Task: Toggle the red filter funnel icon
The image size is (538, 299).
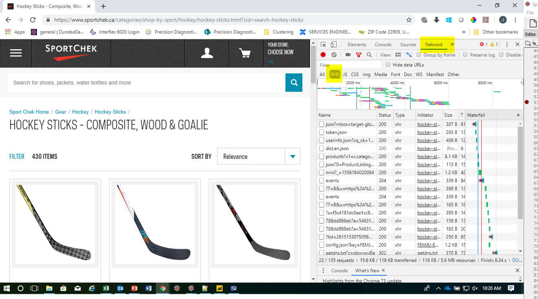Action: click(359, 55)
